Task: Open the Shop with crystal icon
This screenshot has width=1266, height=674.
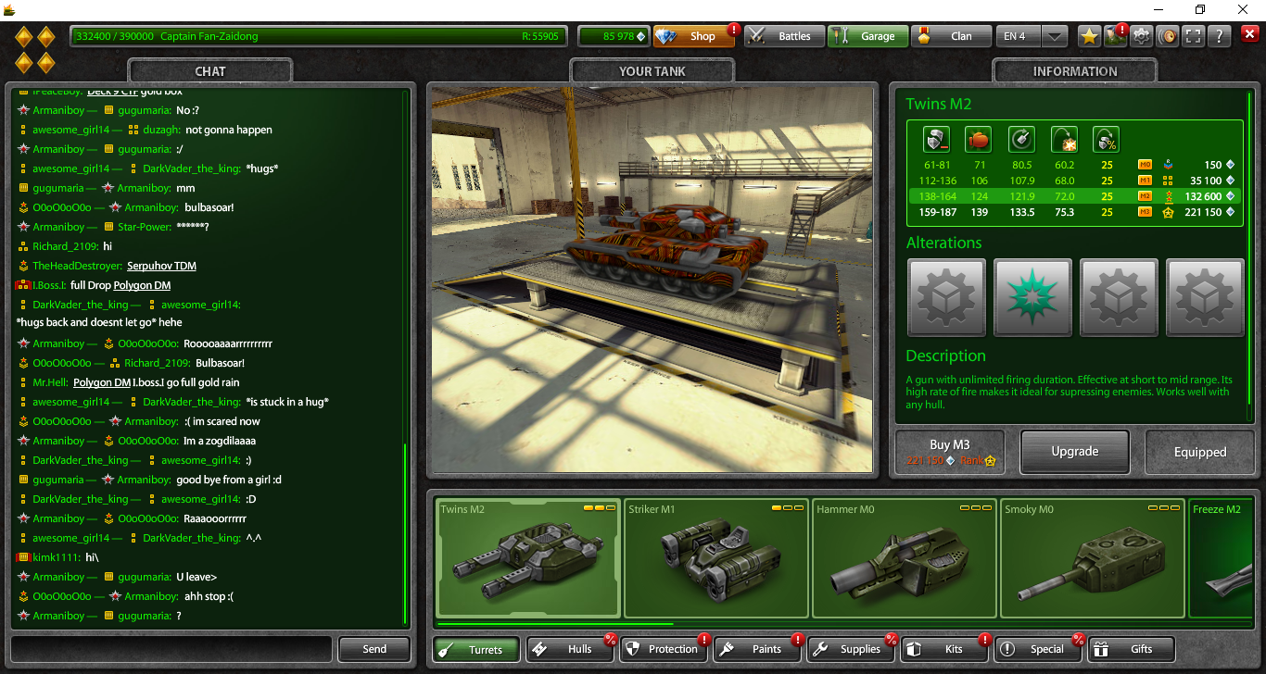Action: click(x=695, y=36)
